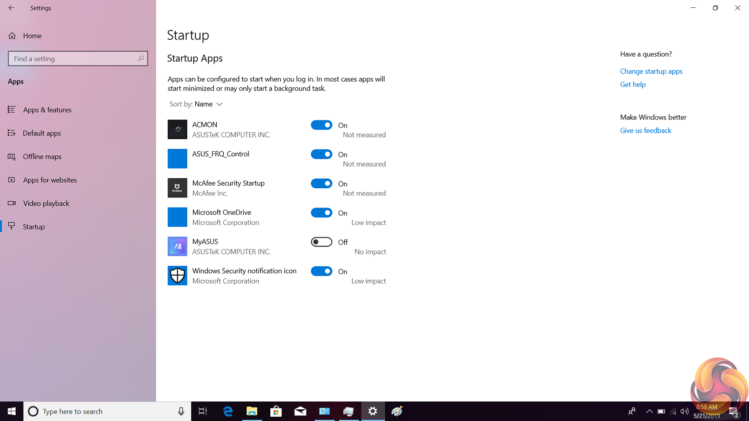Click the Get help link
Screen dimensions: 749x421
(633, 84)
